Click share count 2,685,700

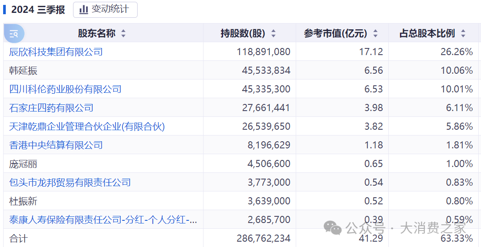[269, 220]
